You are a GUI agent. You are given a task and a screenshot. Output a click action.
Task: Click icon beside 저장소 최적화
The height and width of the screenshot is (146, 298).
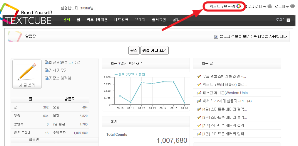click(46, 78)
